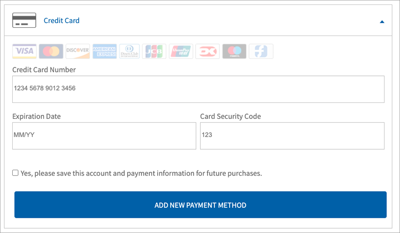The width and height of the screenshot is (400, 233).
Task: Select the Maestro card logo
Action: [234, 51]
